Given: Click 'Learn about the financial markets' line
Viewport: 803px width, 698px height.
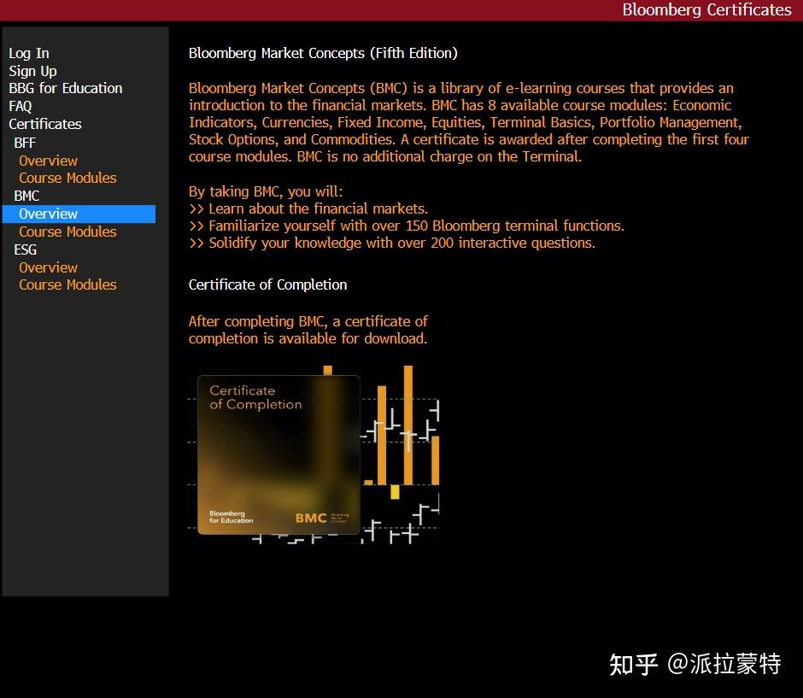Looking at the screenshot, I should (308, 209).
